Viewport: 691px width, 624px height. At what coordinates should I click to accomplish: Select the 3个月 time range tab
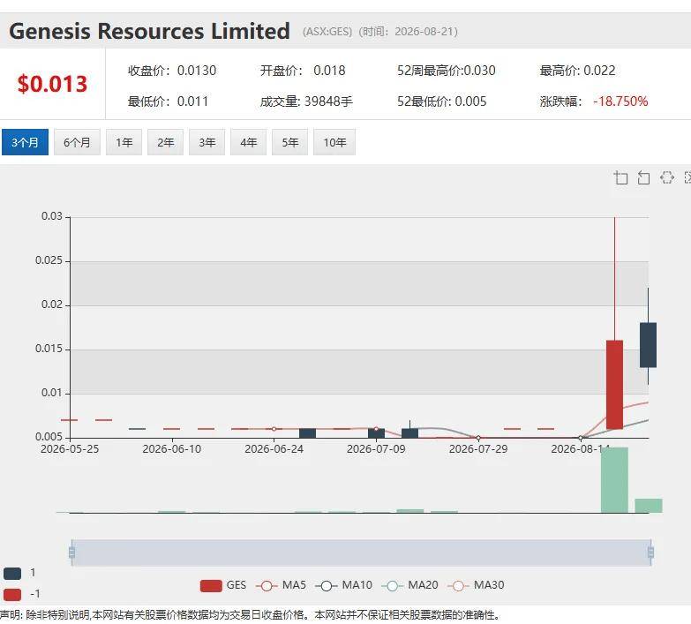pos(25,142)
